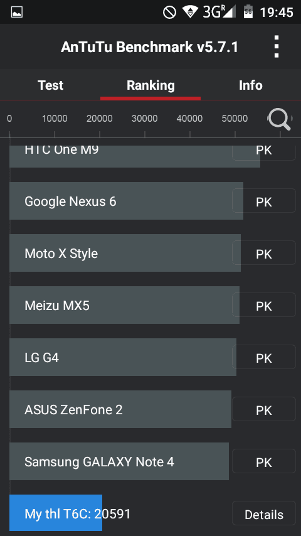Image resolution: width=301 pixels, height=536 pixels.
Task: Select the blue My thl T6C bar
Action: coord(56,513)
